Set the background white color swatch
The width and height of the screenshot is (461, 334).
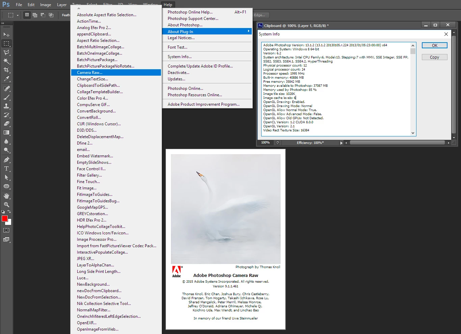pyautogui.click(x=9, y=223)
